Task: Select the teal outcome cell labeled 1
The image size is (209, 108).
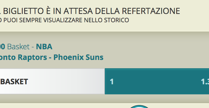Action: [157, 81]
